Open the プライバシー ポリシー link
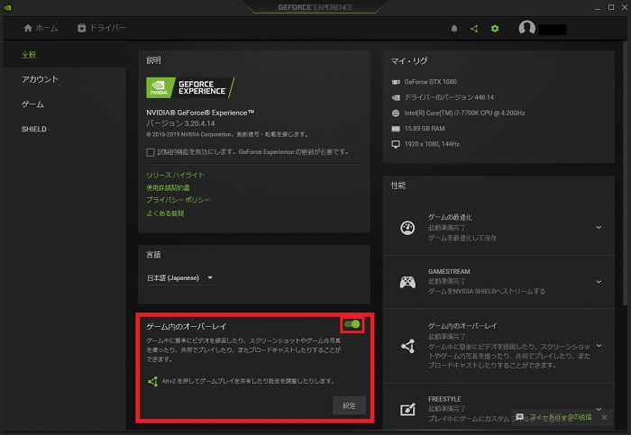This screenshot has width=631, height=435. (x=178, y=200)
